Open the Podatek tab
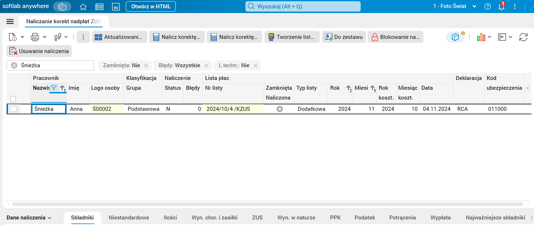This screenshot has height=226, width=534. coord(365,218)
